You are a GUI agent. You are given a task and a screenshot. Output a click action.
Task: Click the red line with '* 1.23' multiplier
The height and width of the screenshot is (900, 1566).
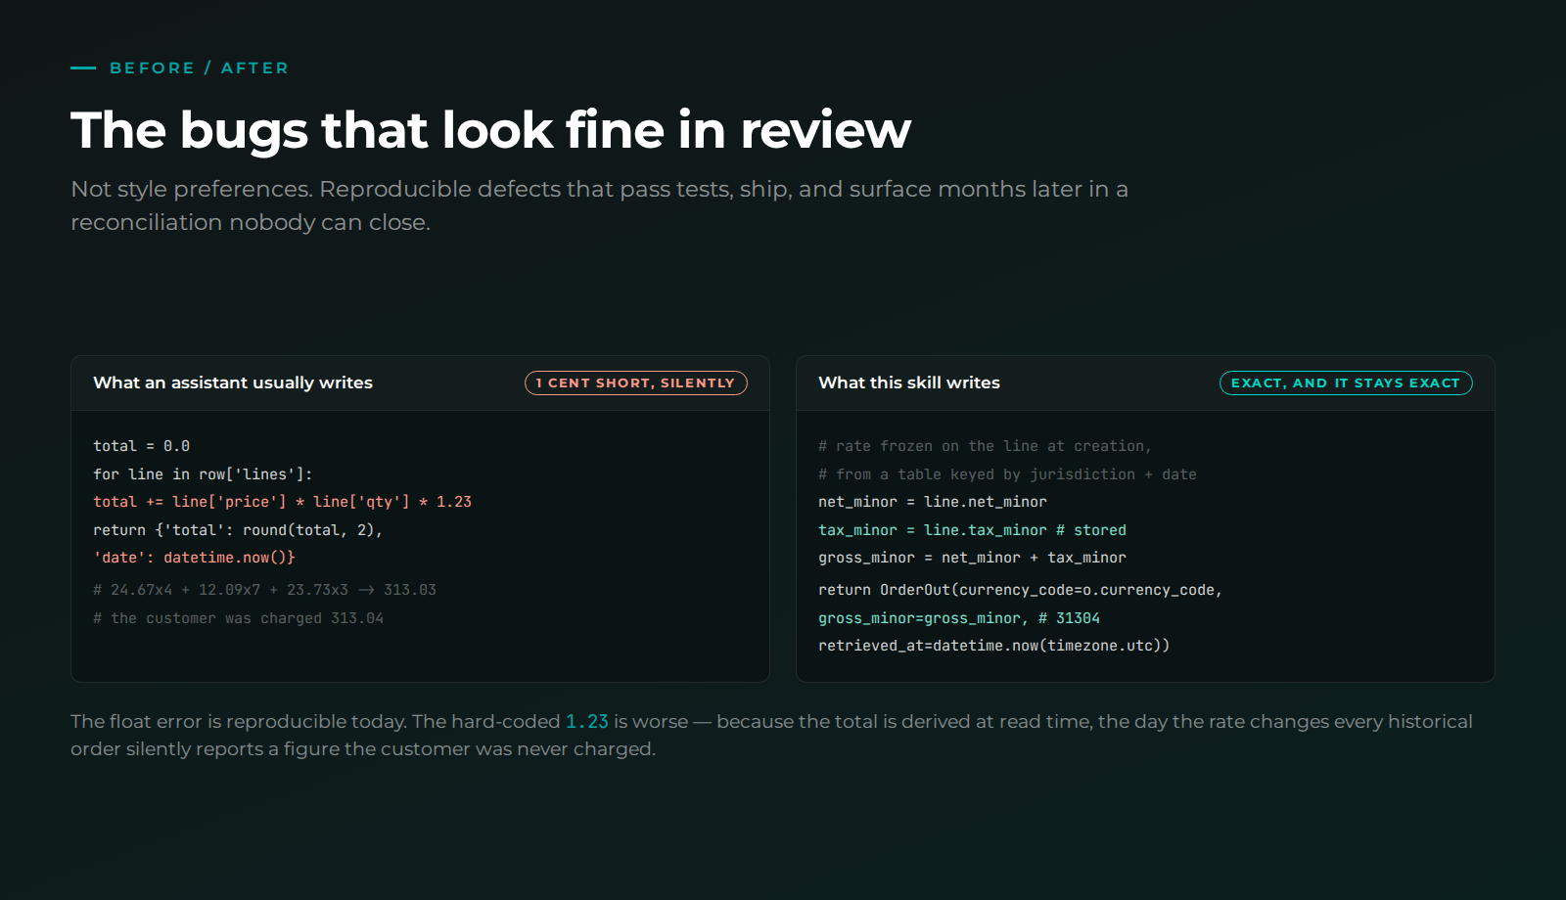tap(282, 502)
